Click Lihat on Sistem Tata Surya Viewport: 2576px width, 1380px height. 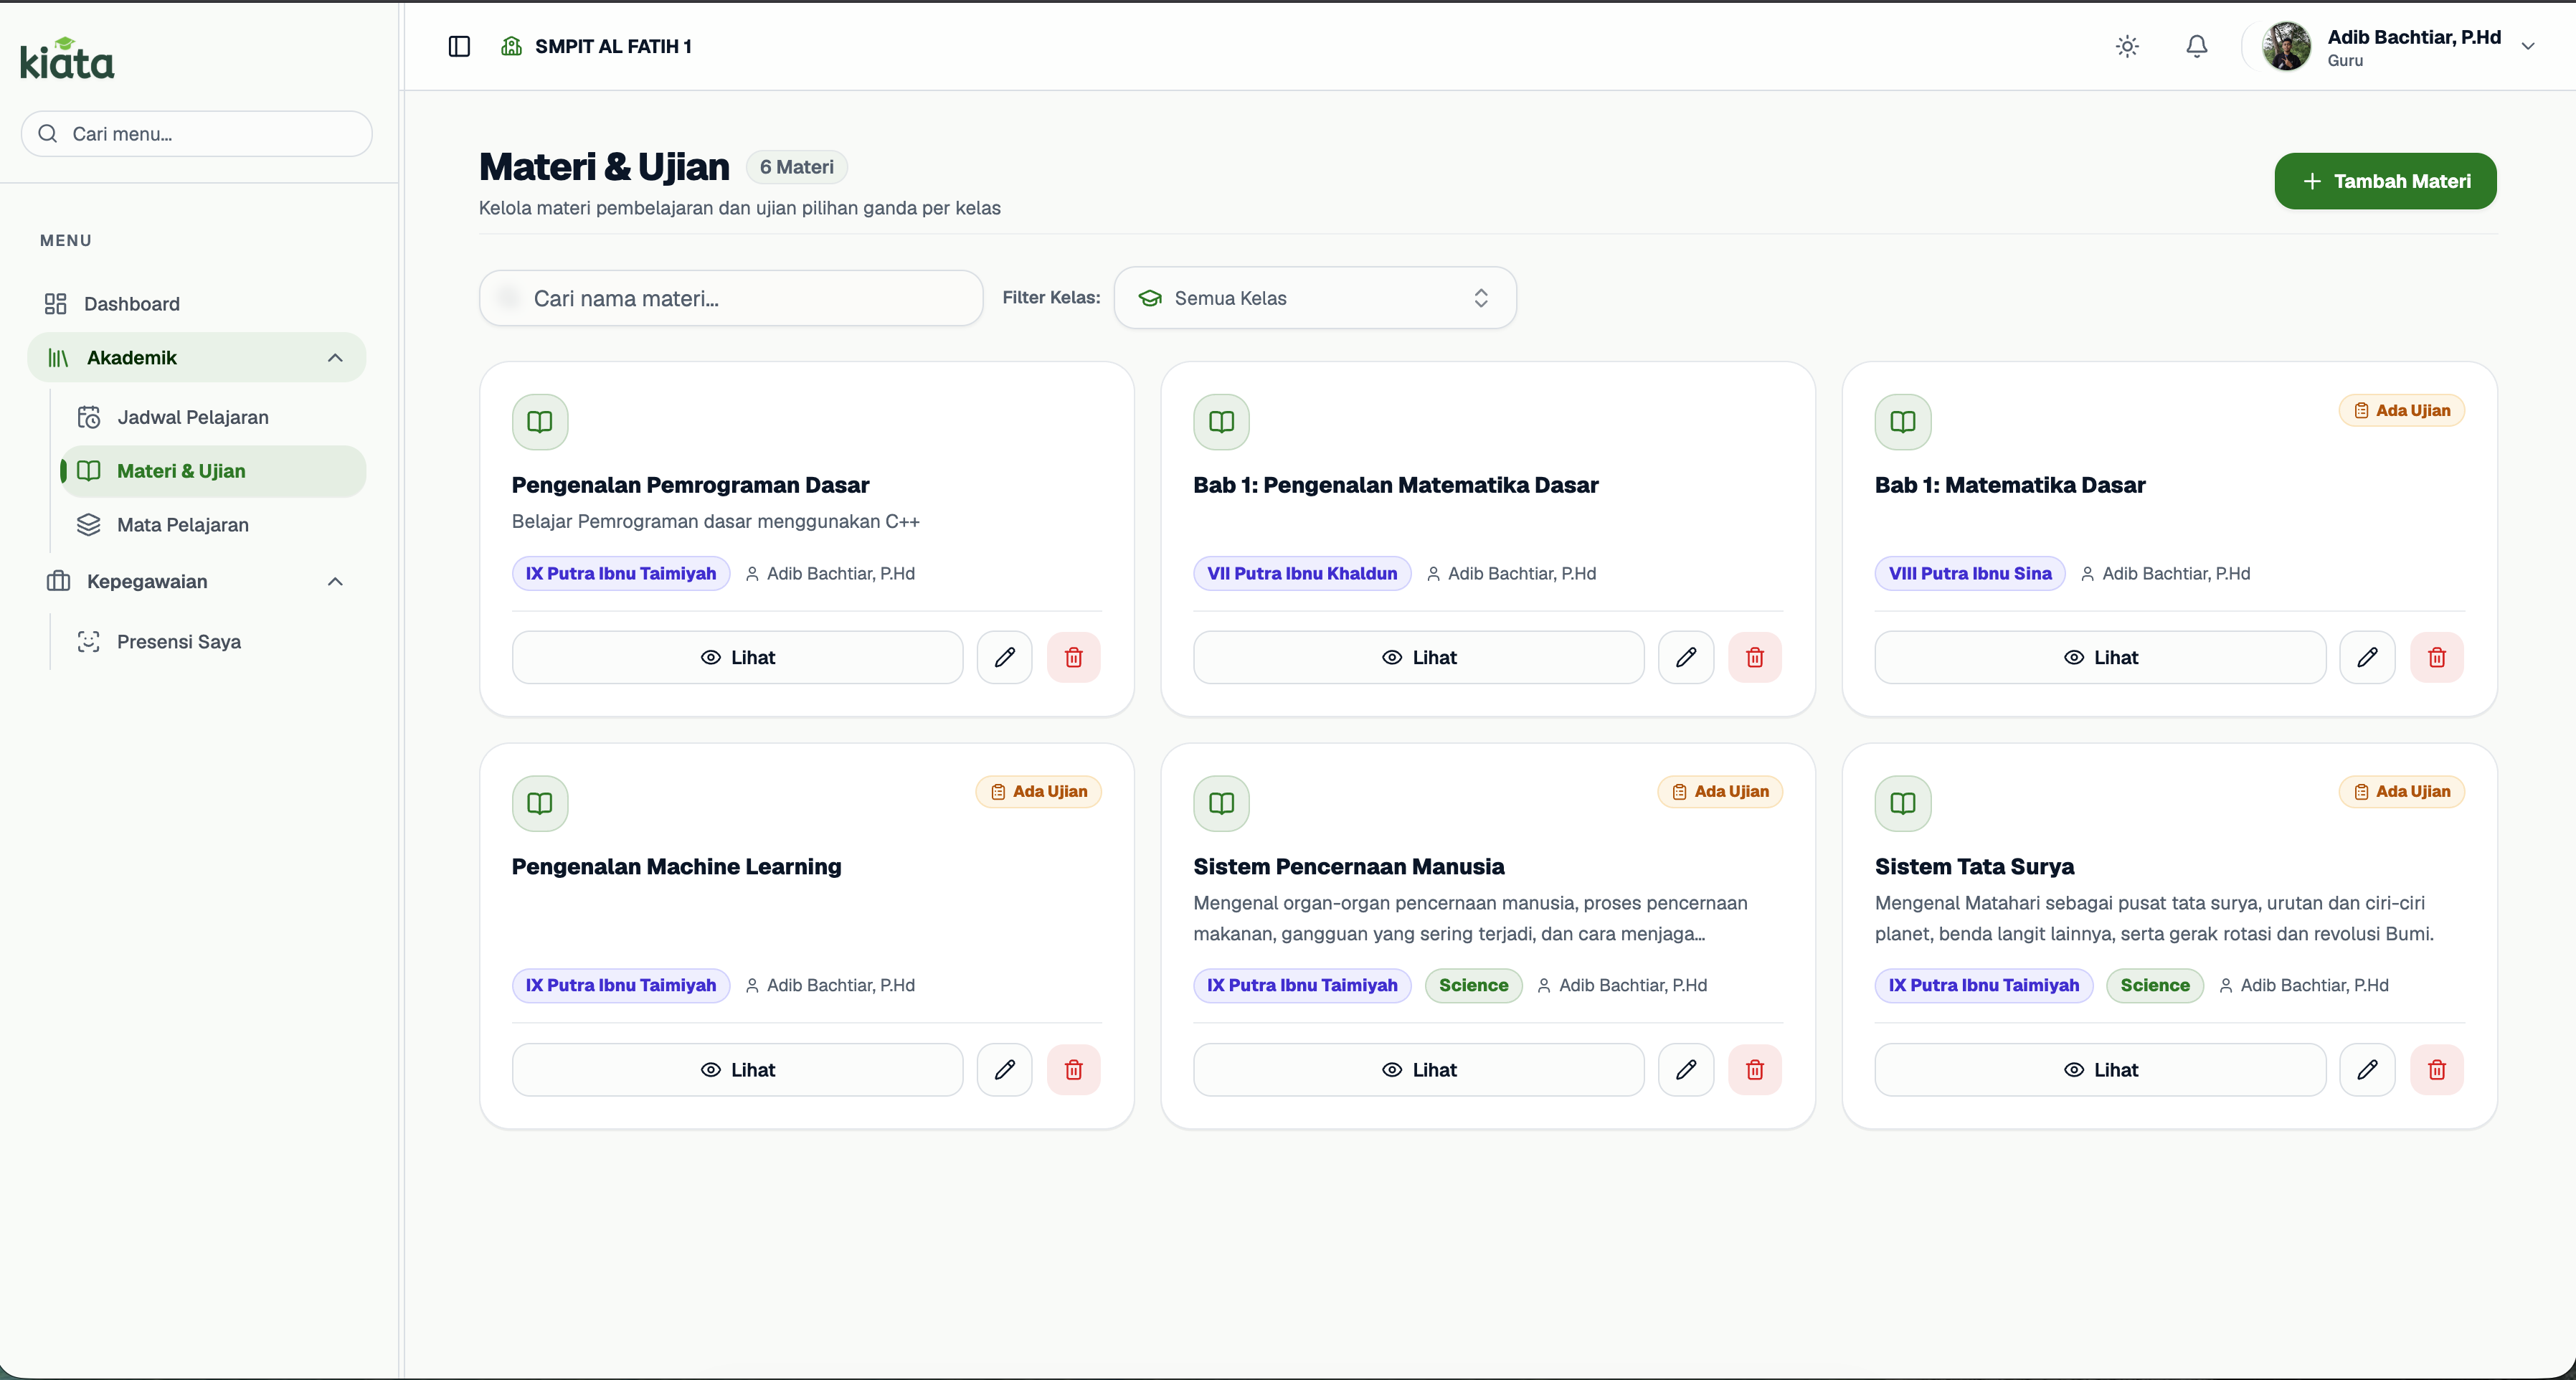[x=2101, y=1070]
